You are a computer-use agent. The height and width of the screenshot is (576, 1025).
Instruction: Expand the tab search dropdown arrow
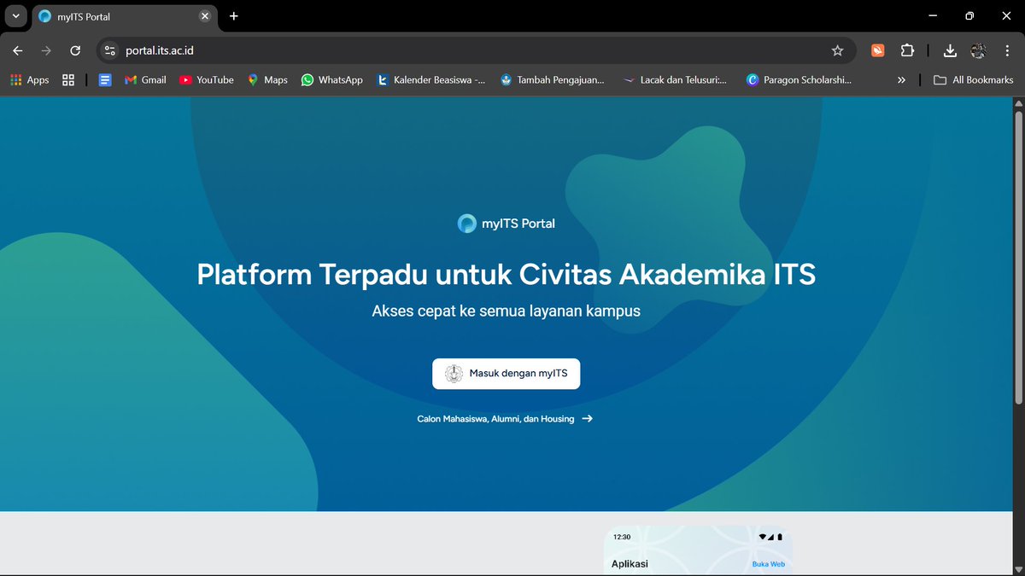[x=15, y=15]
